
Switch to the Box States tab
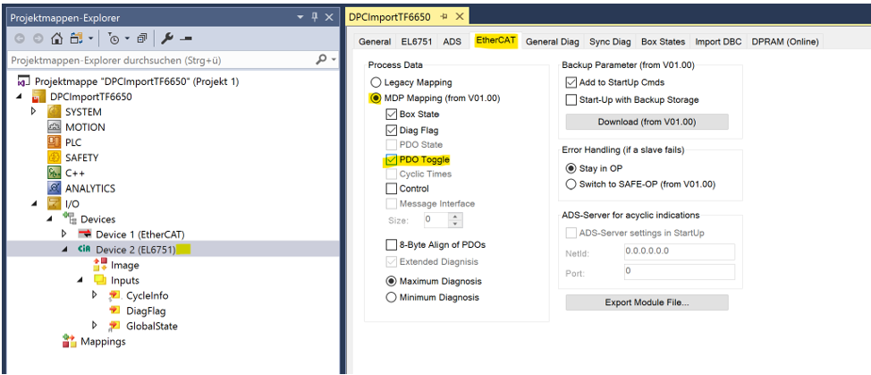pos(664,42)
